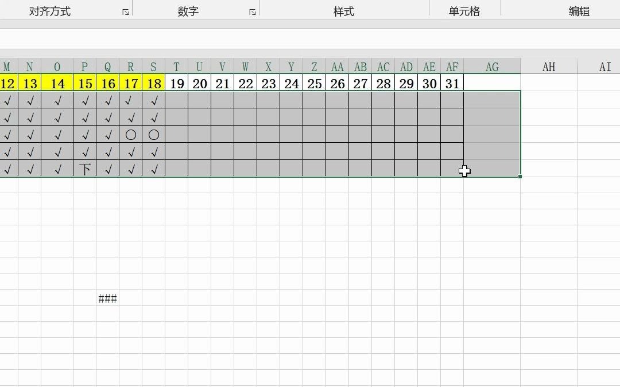The image size is (620, 387).
Task: Select the last checkmark cell under date 16
Action: pyautogui.click(x=108, y=169)
